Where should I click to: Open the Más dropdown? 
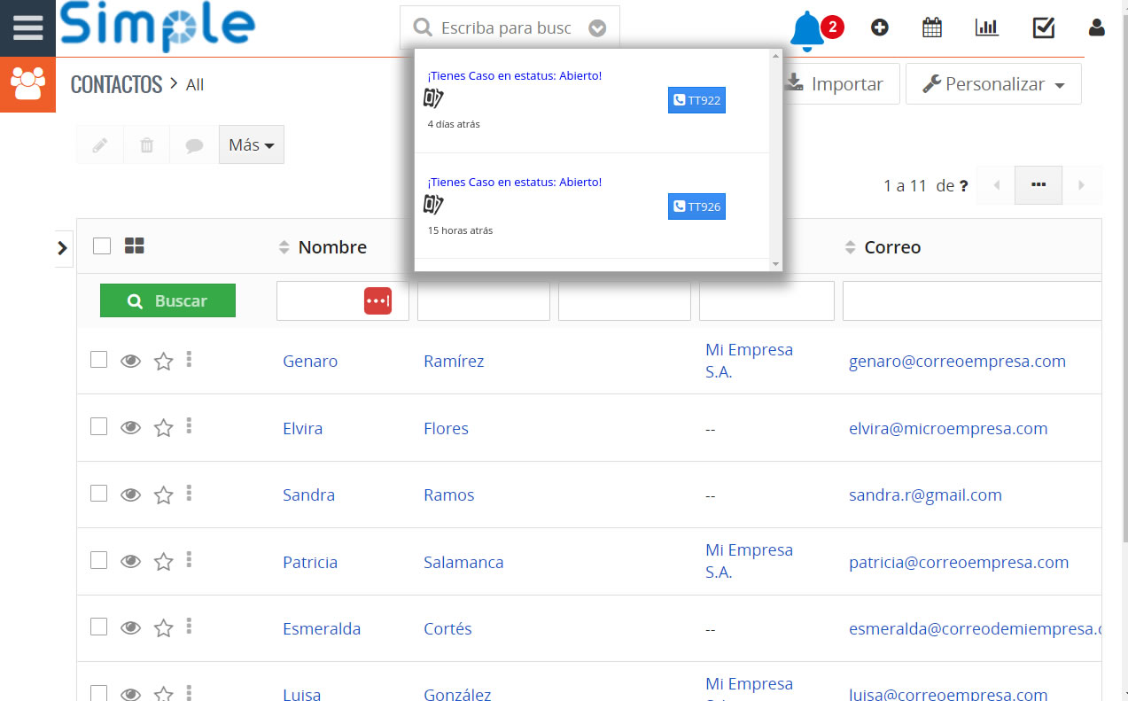[252, 145]
